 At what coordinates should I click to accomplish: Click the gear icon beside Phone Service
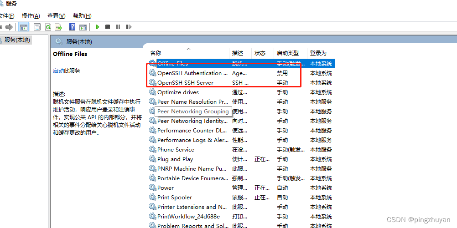click(153, 149)
